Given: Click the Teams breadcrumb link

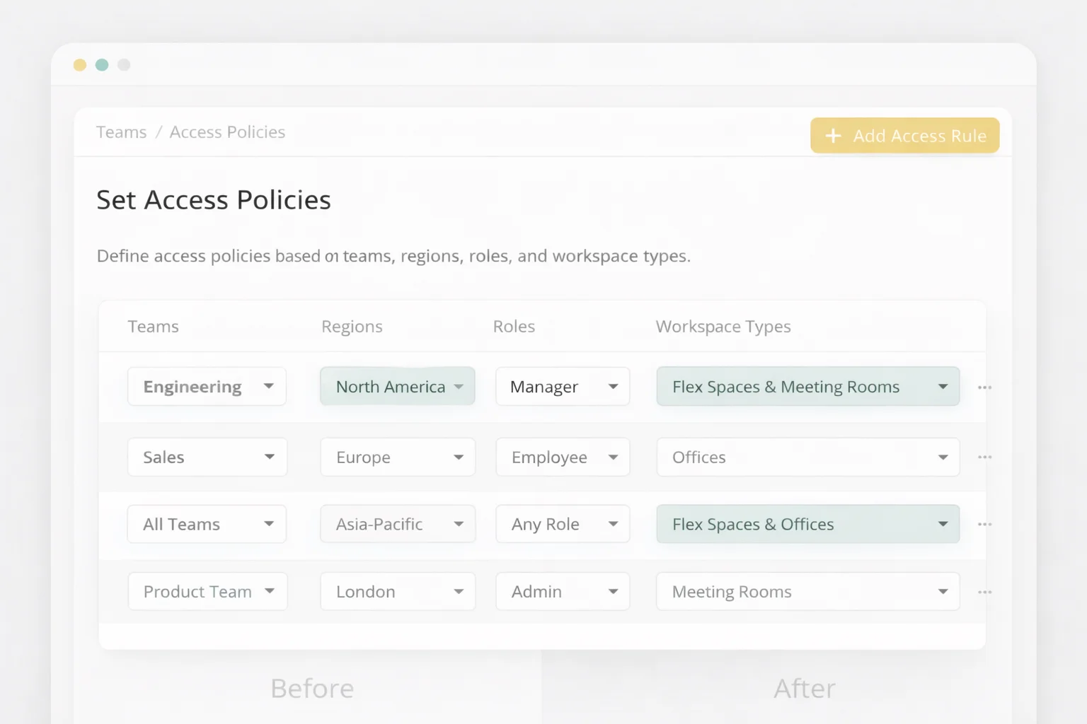Looking at the screenshot, I should 121,132.
